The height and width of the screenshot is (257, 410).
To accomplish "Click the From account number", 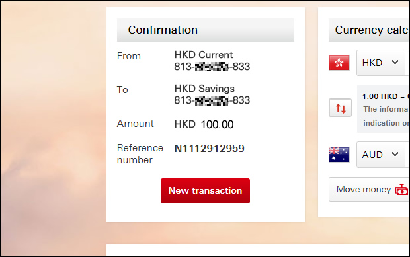I will click(x=212, y=67).
